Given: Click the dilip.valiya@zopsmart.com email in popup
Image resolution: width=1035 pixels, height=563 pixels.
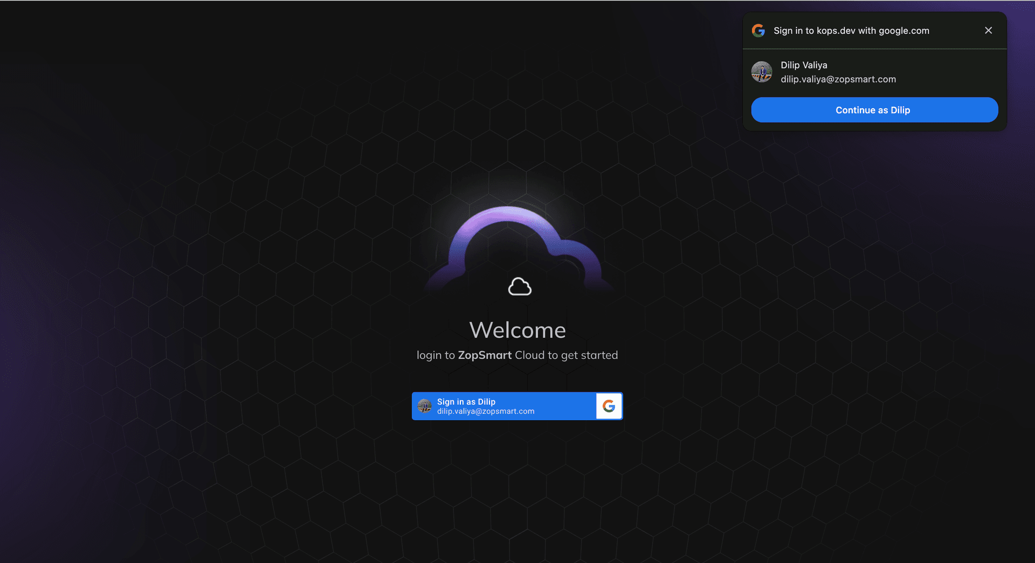Looking at the screenshot, I should [x=838, y=79].
